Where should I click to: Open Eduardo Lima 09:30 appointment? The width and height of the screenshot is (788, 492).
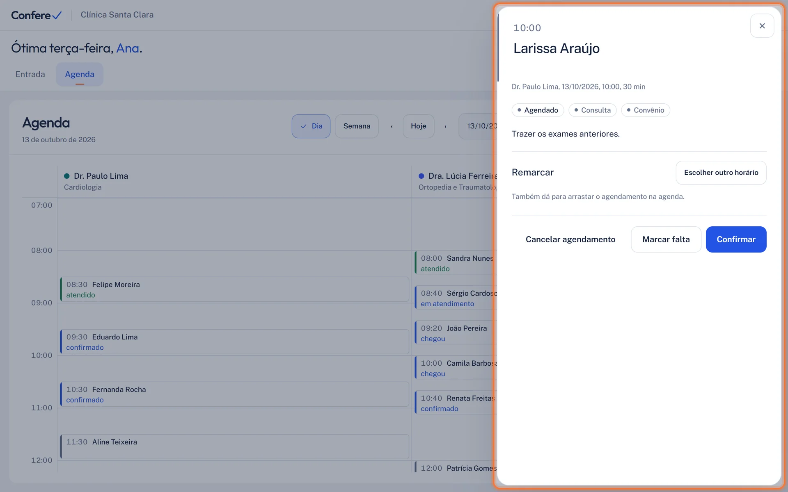235,342
